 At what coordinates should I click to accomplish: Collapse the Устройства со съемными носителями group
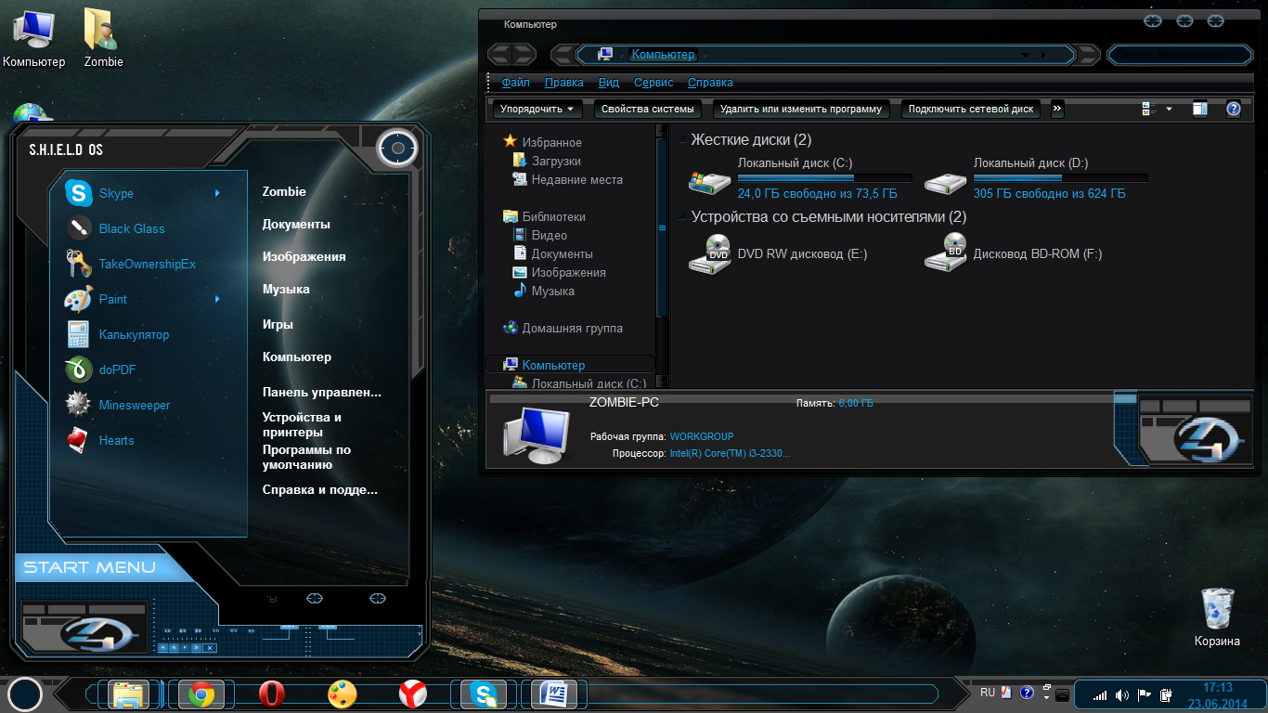(683, 218)
